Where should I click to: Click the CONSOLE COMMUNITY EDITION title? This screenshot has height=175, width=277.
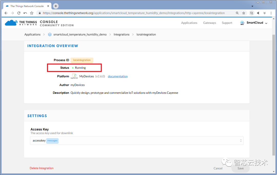pyautogui.click(x=57, y=24)
